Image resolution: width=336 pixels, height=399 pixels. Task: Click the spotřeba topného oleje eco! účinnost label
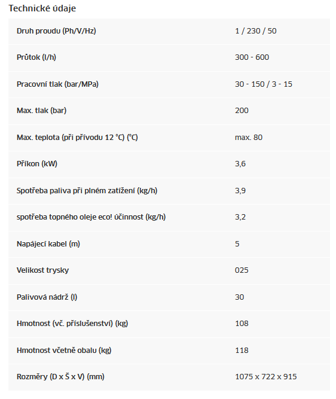tap(91, 217)
